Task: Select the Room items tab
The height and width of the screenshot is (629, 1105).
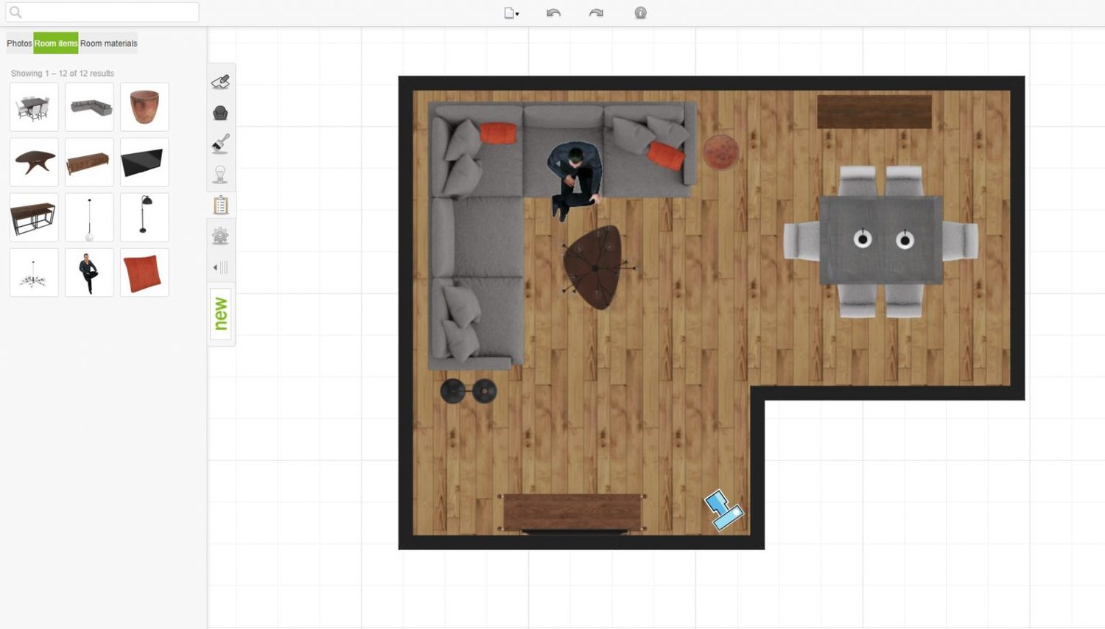Action: tap(55, 43)
